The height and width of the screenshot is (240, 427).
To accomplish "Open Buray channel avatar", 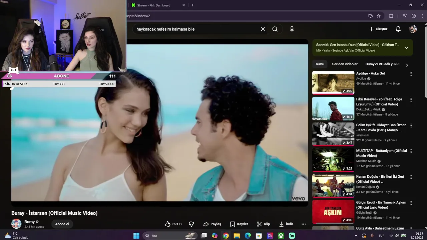I will (x=16, y=224).
